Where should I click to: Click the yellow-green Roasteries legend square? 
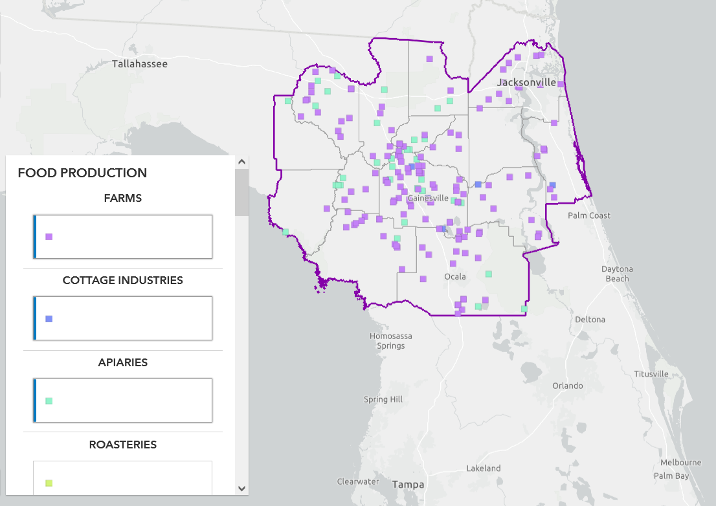coord(49,483)
